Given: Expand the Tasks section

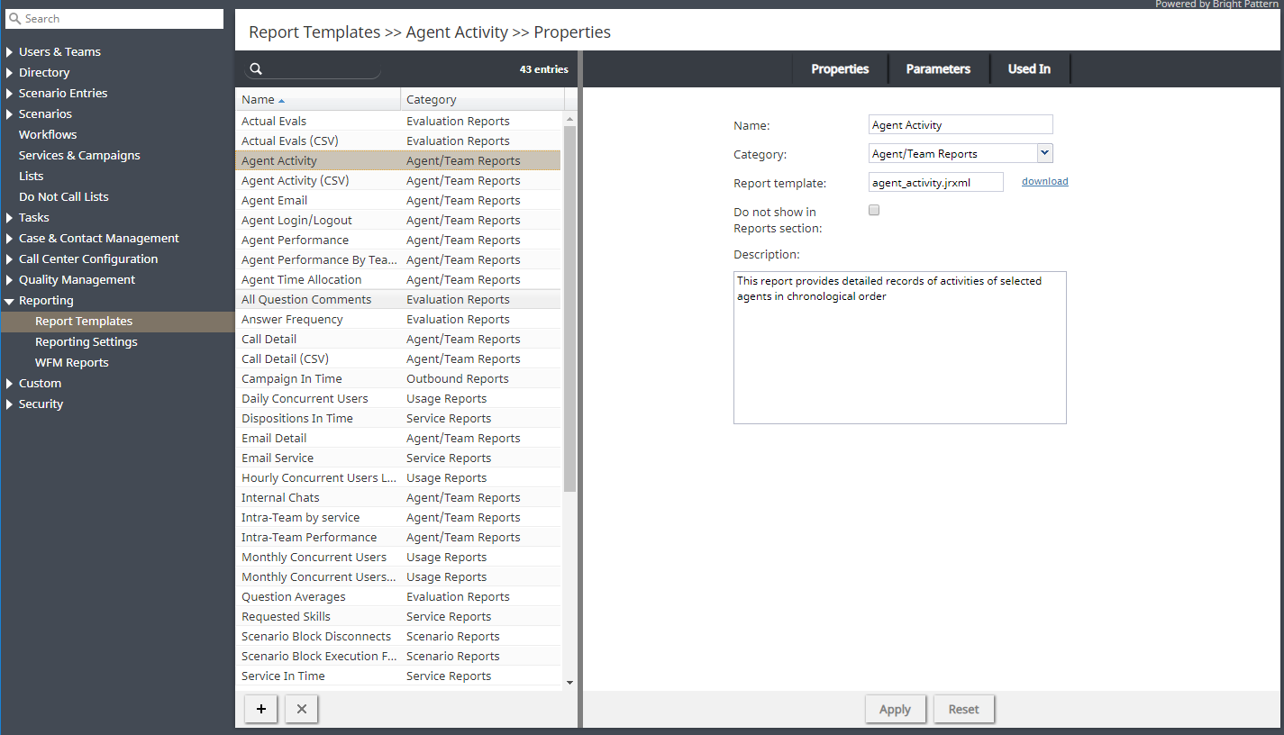Looking at the screenshot, I should click(x=10, y=218).
